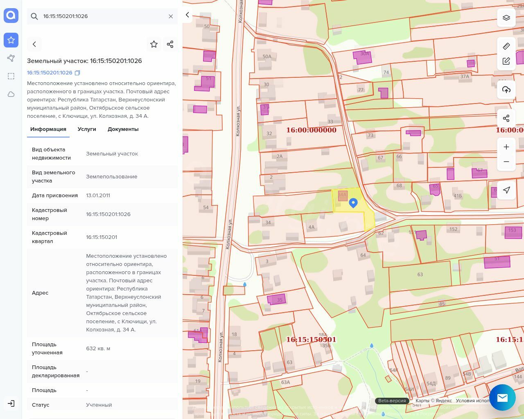Open the Документы tab
The image size is (524, 419).
123,129
